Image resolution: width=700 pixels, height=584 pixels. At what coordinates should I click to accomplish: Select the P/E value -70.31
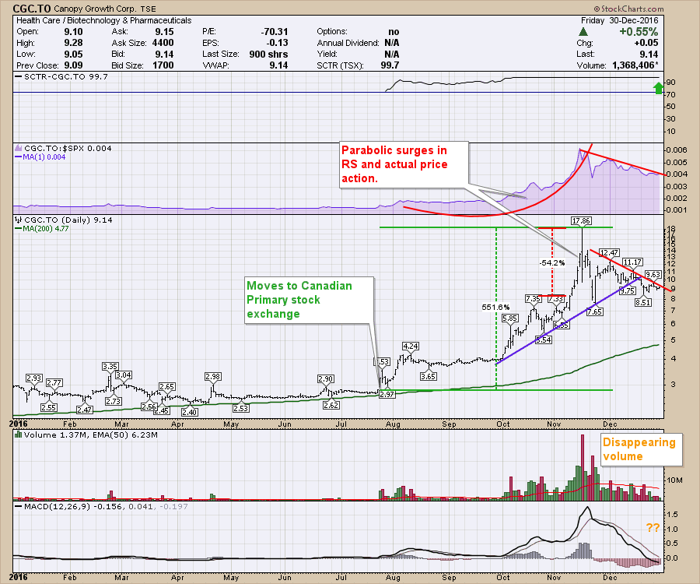[275, 32]
